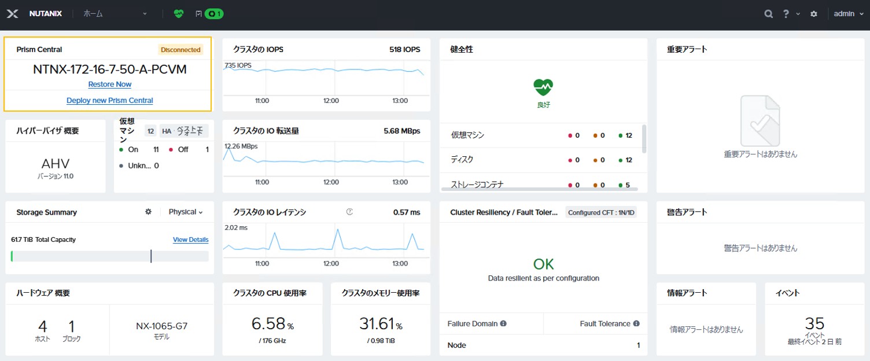Open the ホーム navigation dropdown
This screenshot has width=870, height=361.
tap(116, 13)
